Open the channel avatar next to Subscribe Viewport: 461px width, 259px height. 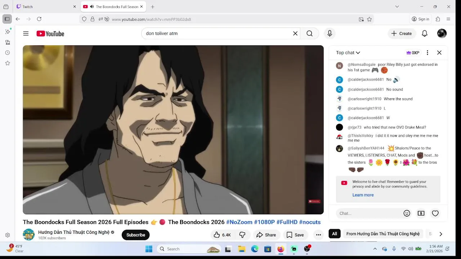point(29,235)
